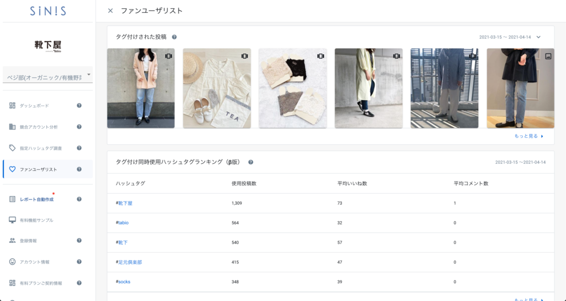The height and width of the screenshot is (301, 566).
Task: Open the #socks hashtag link
Action: pos(123,282)
